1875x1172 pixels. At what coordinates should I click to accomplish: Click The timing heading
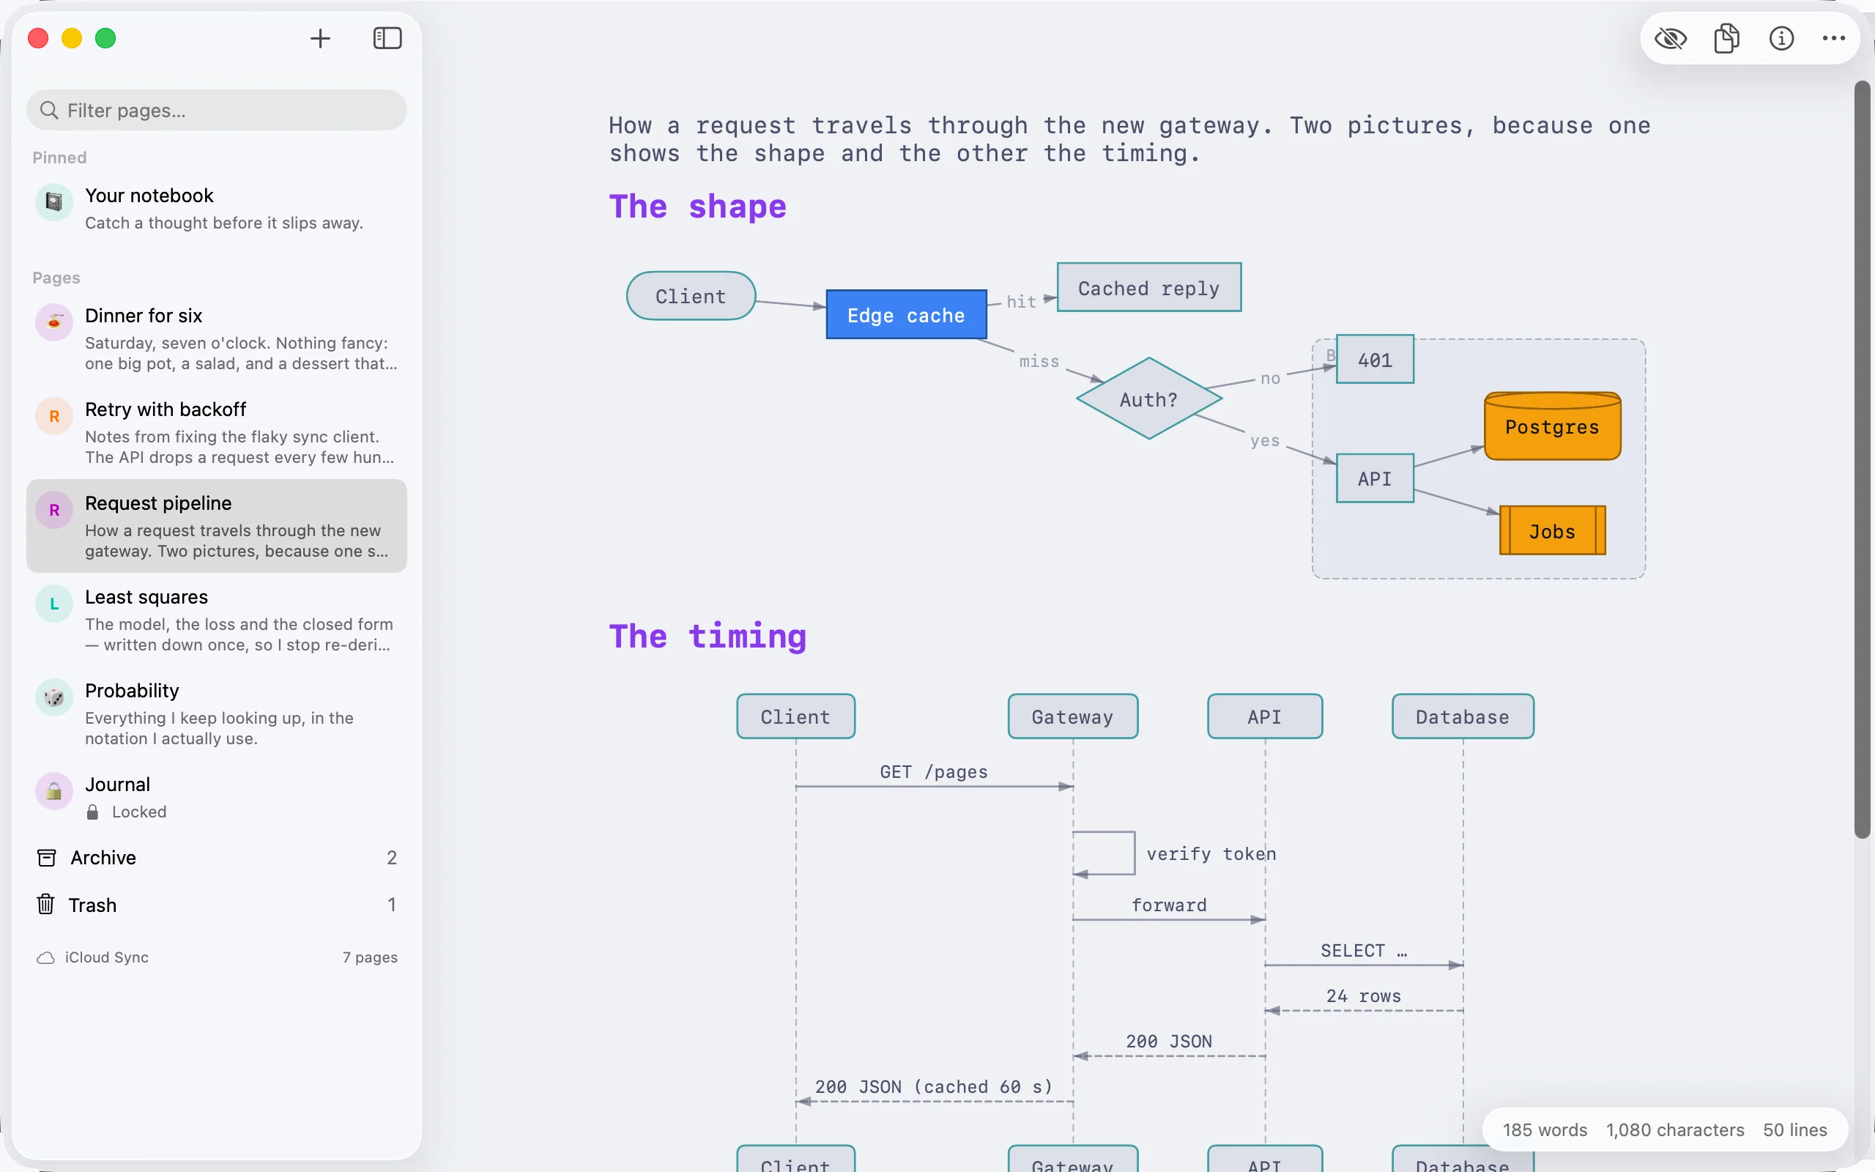tap(708, 637)
